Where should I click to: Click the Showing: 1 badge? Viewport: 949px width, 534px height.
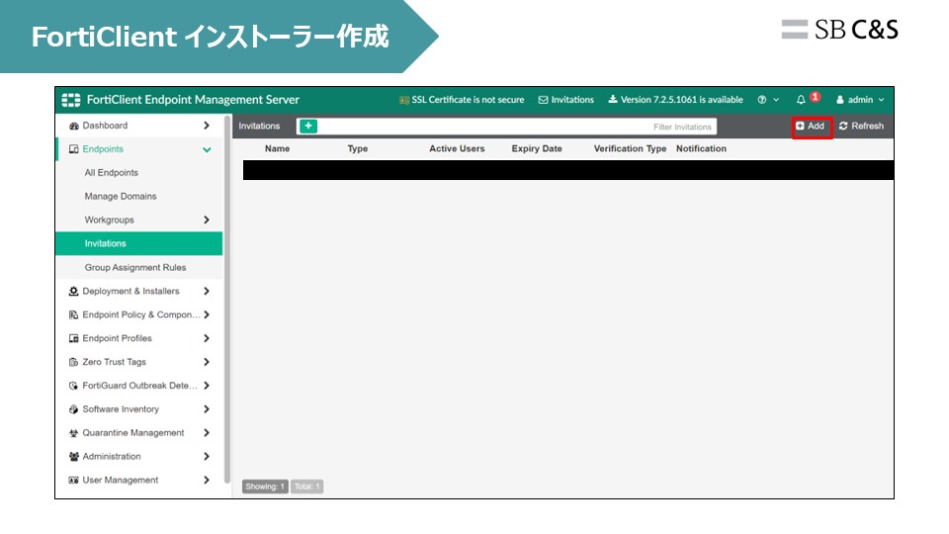pos(265,487)
